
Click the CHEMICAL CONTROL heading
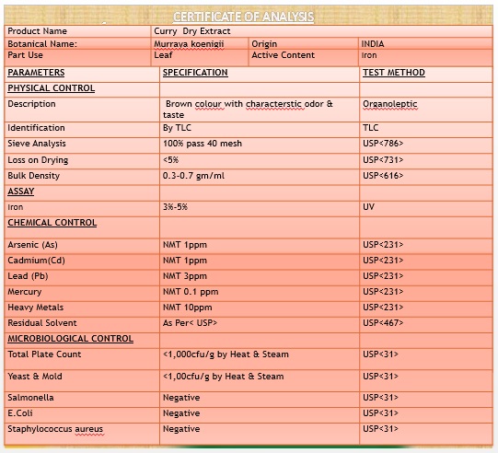(52, 223)
